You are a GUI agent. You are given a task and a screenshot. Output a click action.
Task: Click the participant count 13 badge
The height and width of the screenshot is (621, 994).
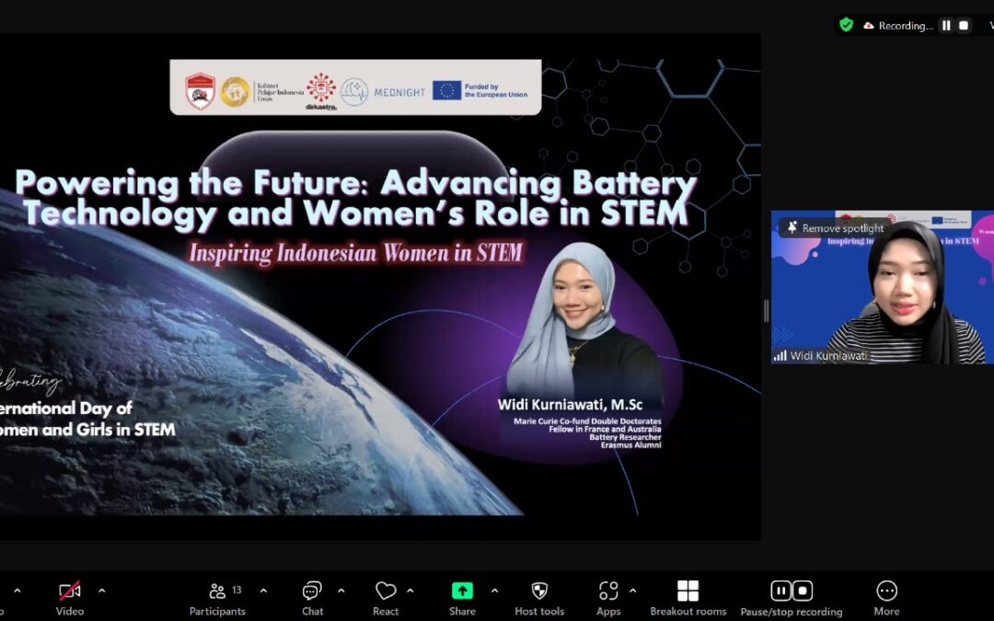pyautogui.click(x=237, y=590)
